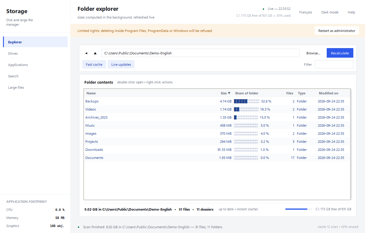This screenshot has width=365, height=233.
Task: Select the Backups folder row
Action: pos(217,101)
